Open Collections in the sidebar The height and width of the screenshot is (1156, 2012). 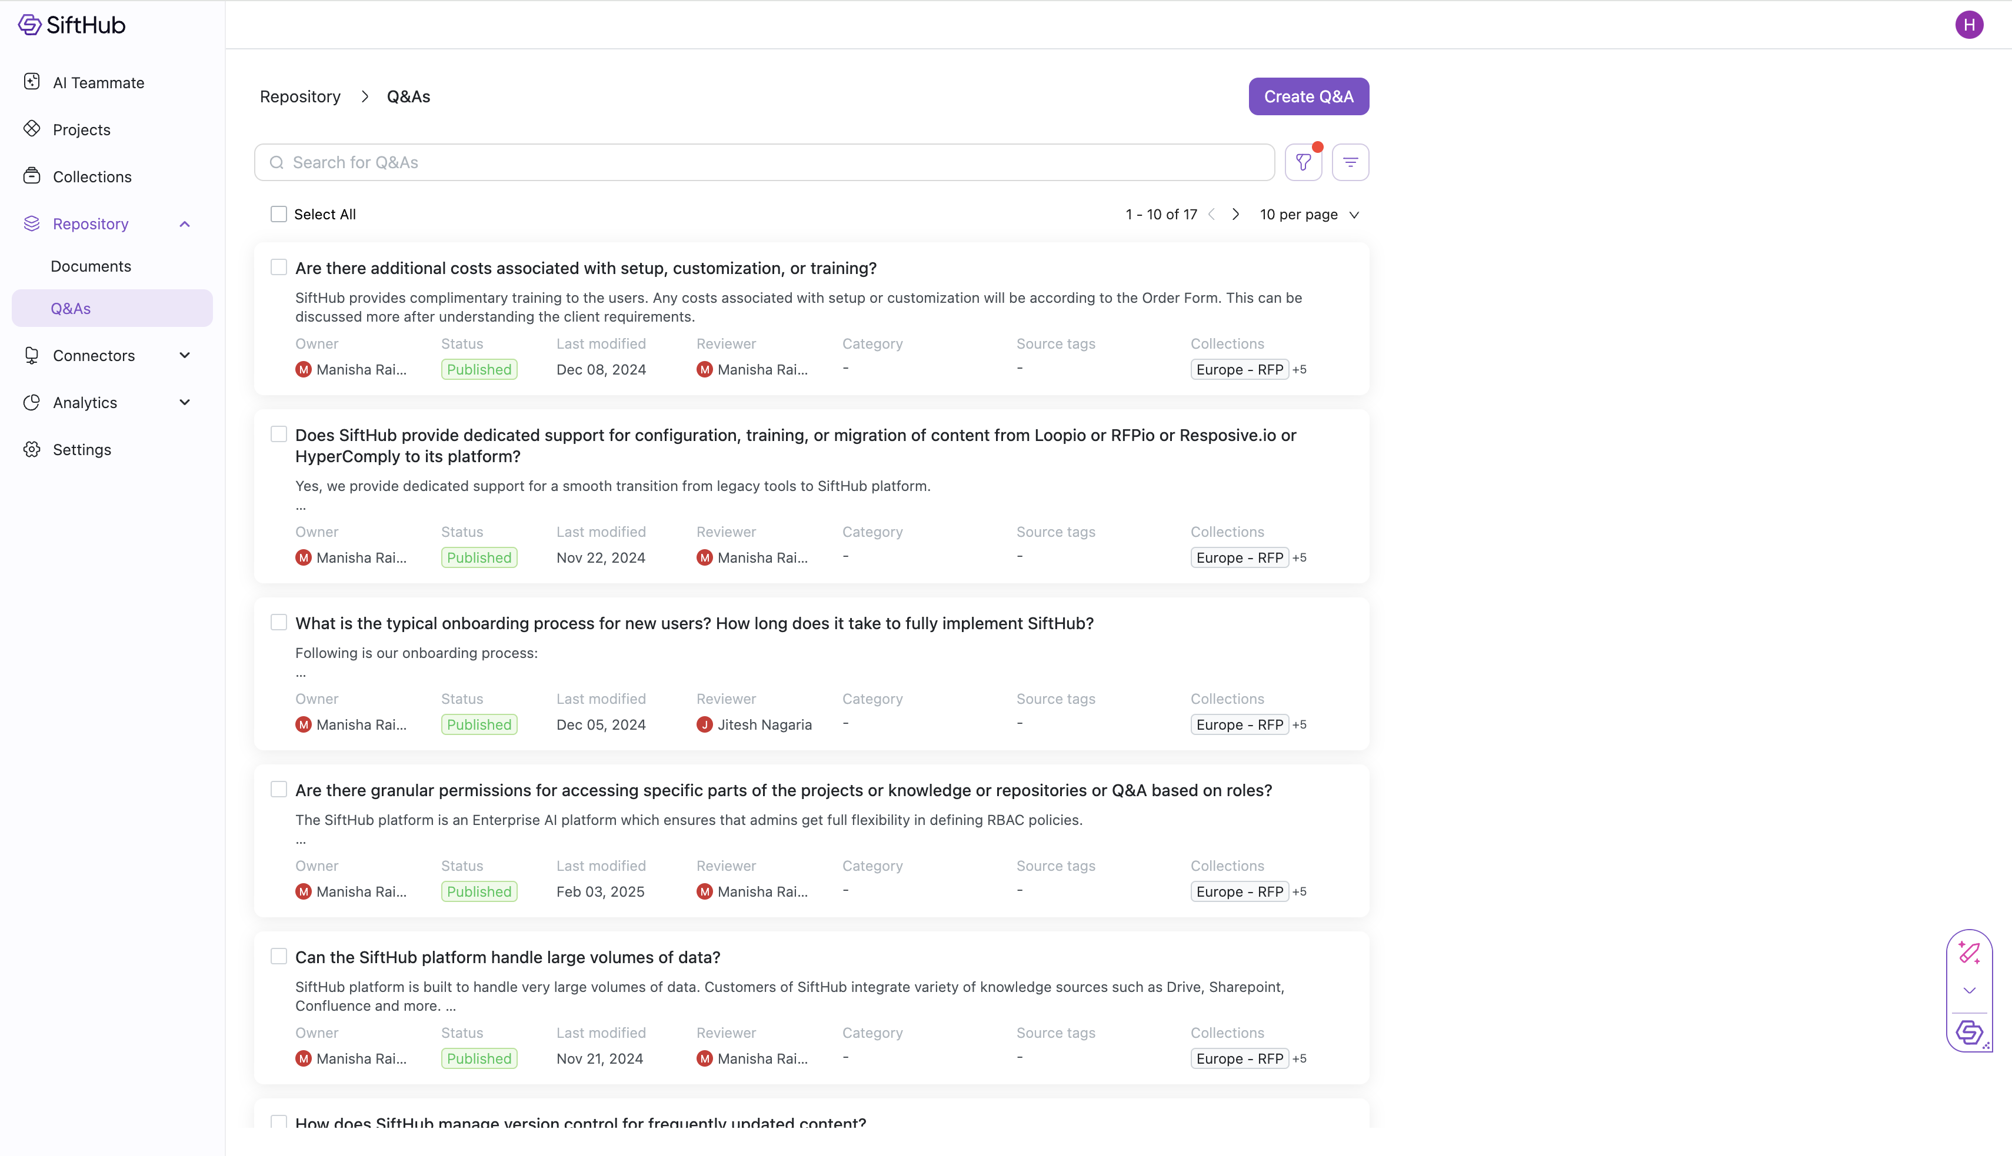(x=91, y=176)
